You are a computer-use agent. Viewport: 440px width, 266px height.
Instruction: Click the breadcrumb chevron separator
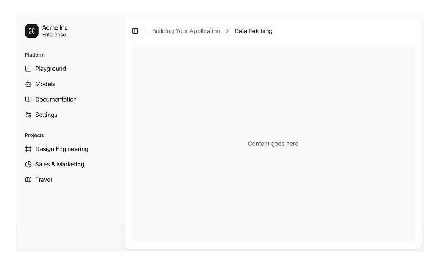click(227, 31)
